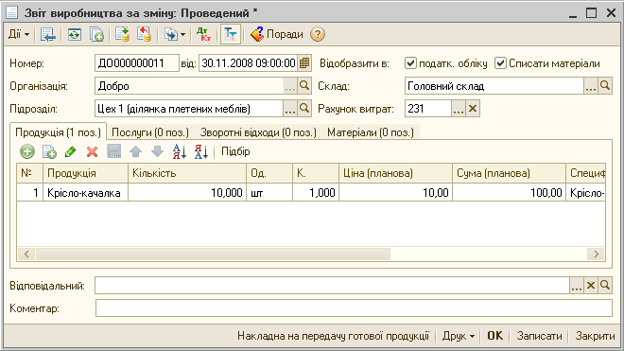Switch to the Послуги tab
The height and width of the screenshot is (351, 624).
coord(150,132)
